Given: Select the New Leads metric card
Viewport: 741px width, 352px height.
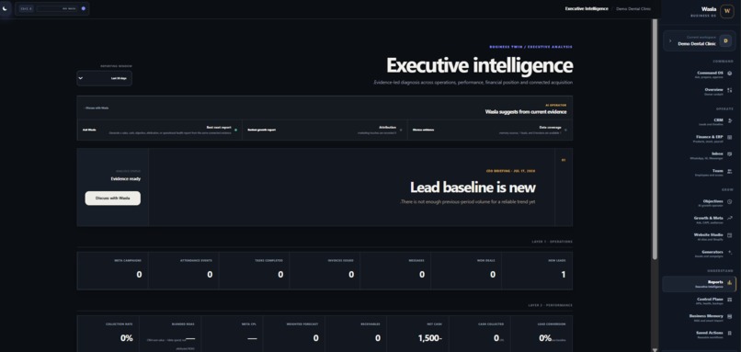Looking at the screenshot, I should tap(537, 271).
